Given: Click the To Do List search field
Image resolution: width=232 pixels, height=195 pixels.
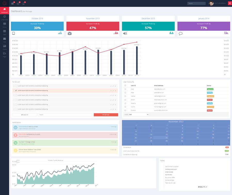Looking at the screenshot, I should click(65, 115).
